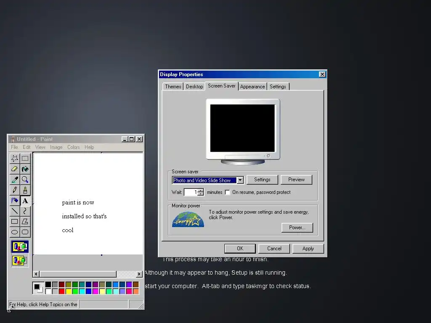Click the Paint app icon in title bar
431x323 pixels.
[12, 139]
